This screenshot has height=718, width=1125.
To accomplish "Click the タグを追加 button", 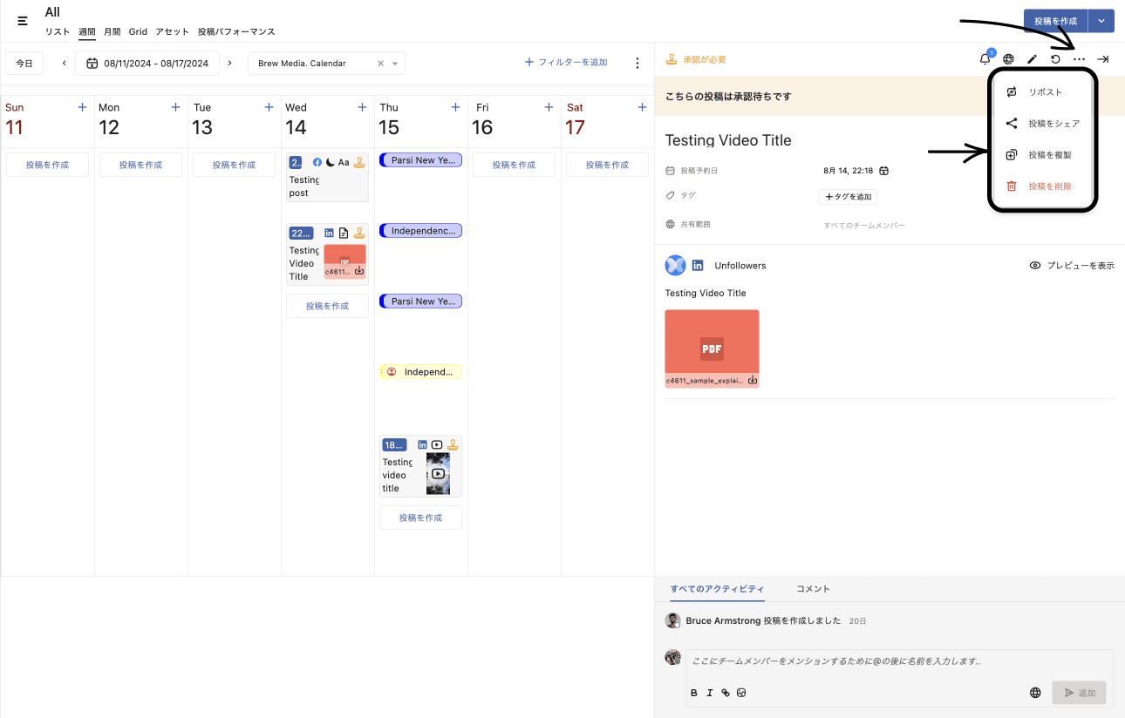I will pos(847,197).
